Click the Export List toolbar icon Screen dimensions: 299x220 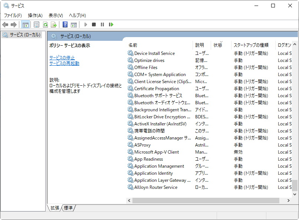(x=54, y=24)
